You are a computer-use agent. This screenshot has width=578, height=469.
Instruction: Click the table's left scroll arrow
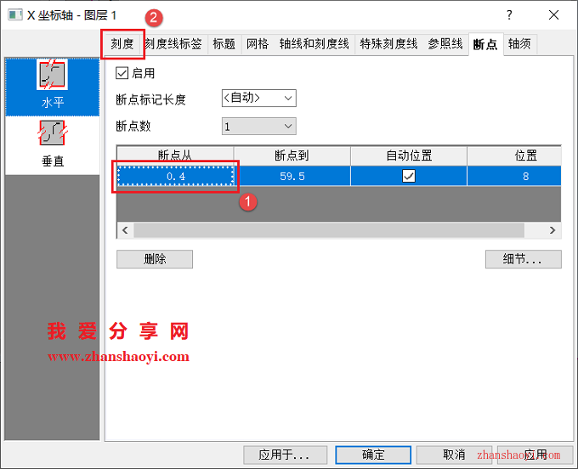coord(125,230)
